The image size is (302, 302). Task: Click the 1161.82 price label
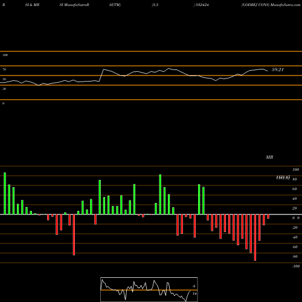[x=283, y=178]
